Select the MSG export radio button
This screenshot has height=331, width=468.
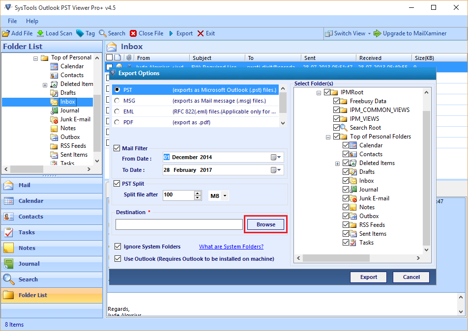click(x=117, y=101)
